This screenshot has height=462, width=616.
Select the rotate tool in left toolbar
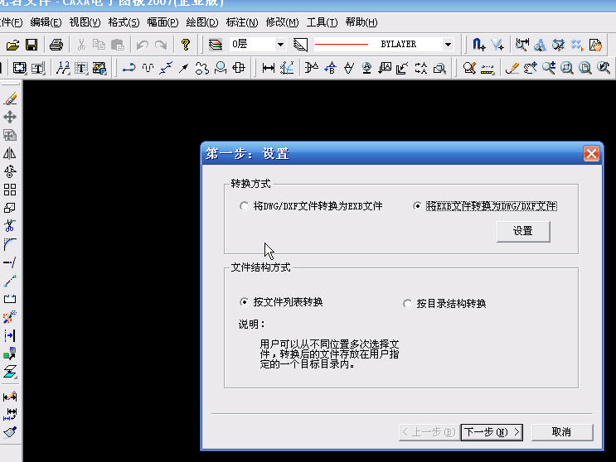tap(10, 171)
